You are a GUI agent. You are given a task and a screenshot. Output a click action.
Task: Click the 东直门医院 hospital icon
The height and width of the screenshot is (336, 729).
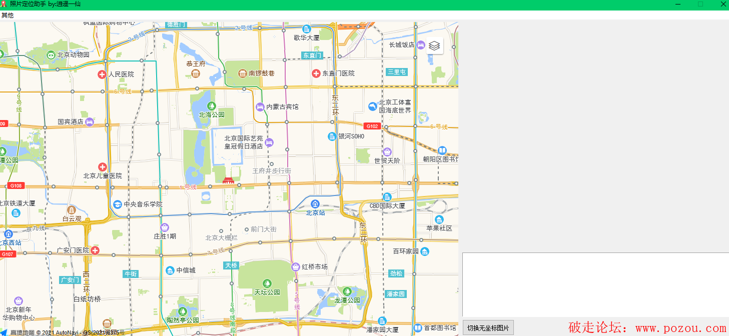316,73
